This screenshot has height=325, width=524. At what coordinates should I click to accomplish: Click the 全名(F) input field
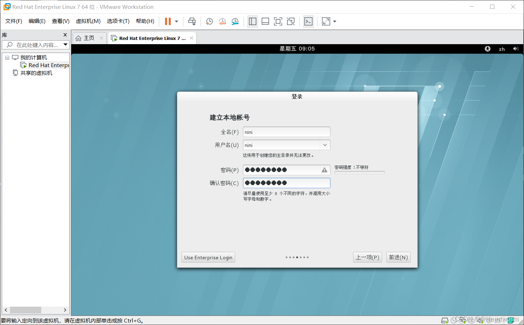287,132
